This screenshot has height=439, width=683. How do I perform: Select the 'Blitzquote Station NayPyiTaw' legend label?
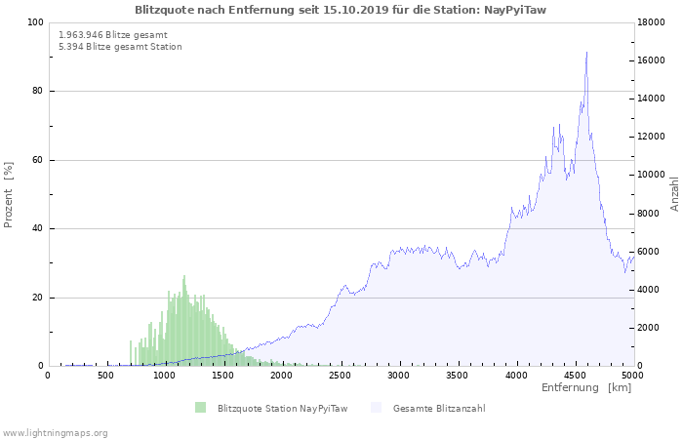coord(282,408)
